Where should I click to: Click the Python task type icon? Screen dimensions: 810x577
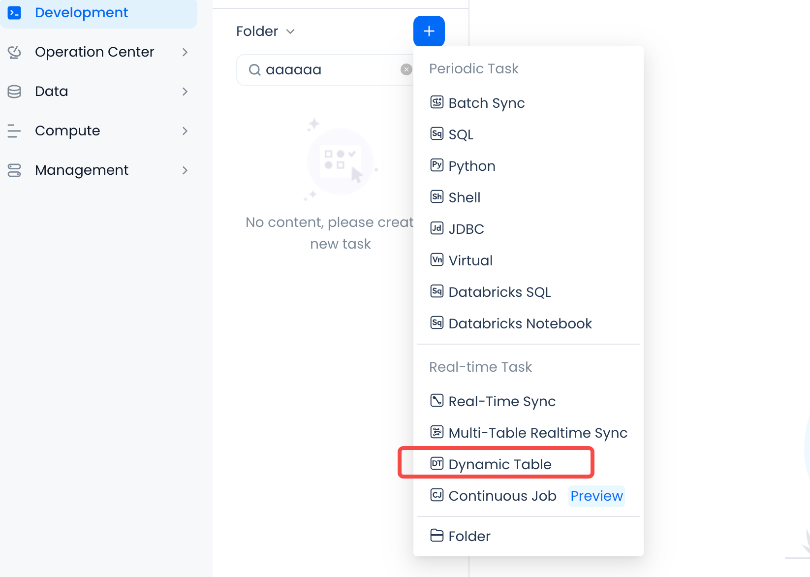pyautogui.click(x=437, y=165)
